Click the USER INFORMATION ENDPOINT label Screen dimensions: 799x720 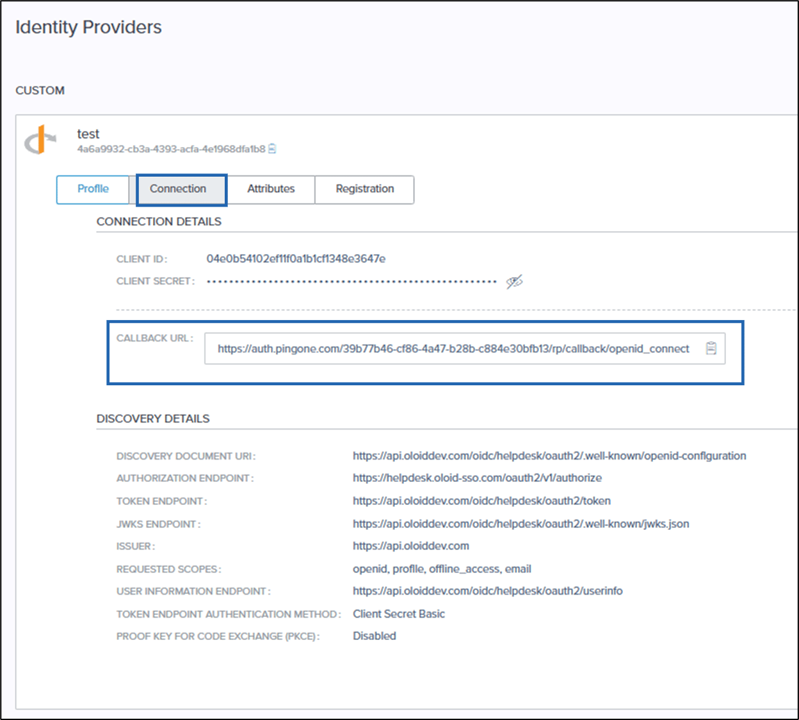coord(193,591)
